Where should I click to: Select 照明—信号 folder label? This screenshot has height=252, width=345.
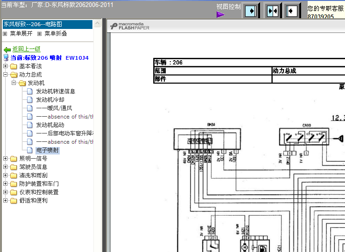point(33,158)
